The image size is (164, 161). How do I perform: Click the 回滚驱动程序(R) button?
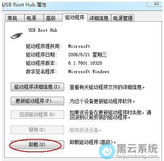tap(37, 115)
